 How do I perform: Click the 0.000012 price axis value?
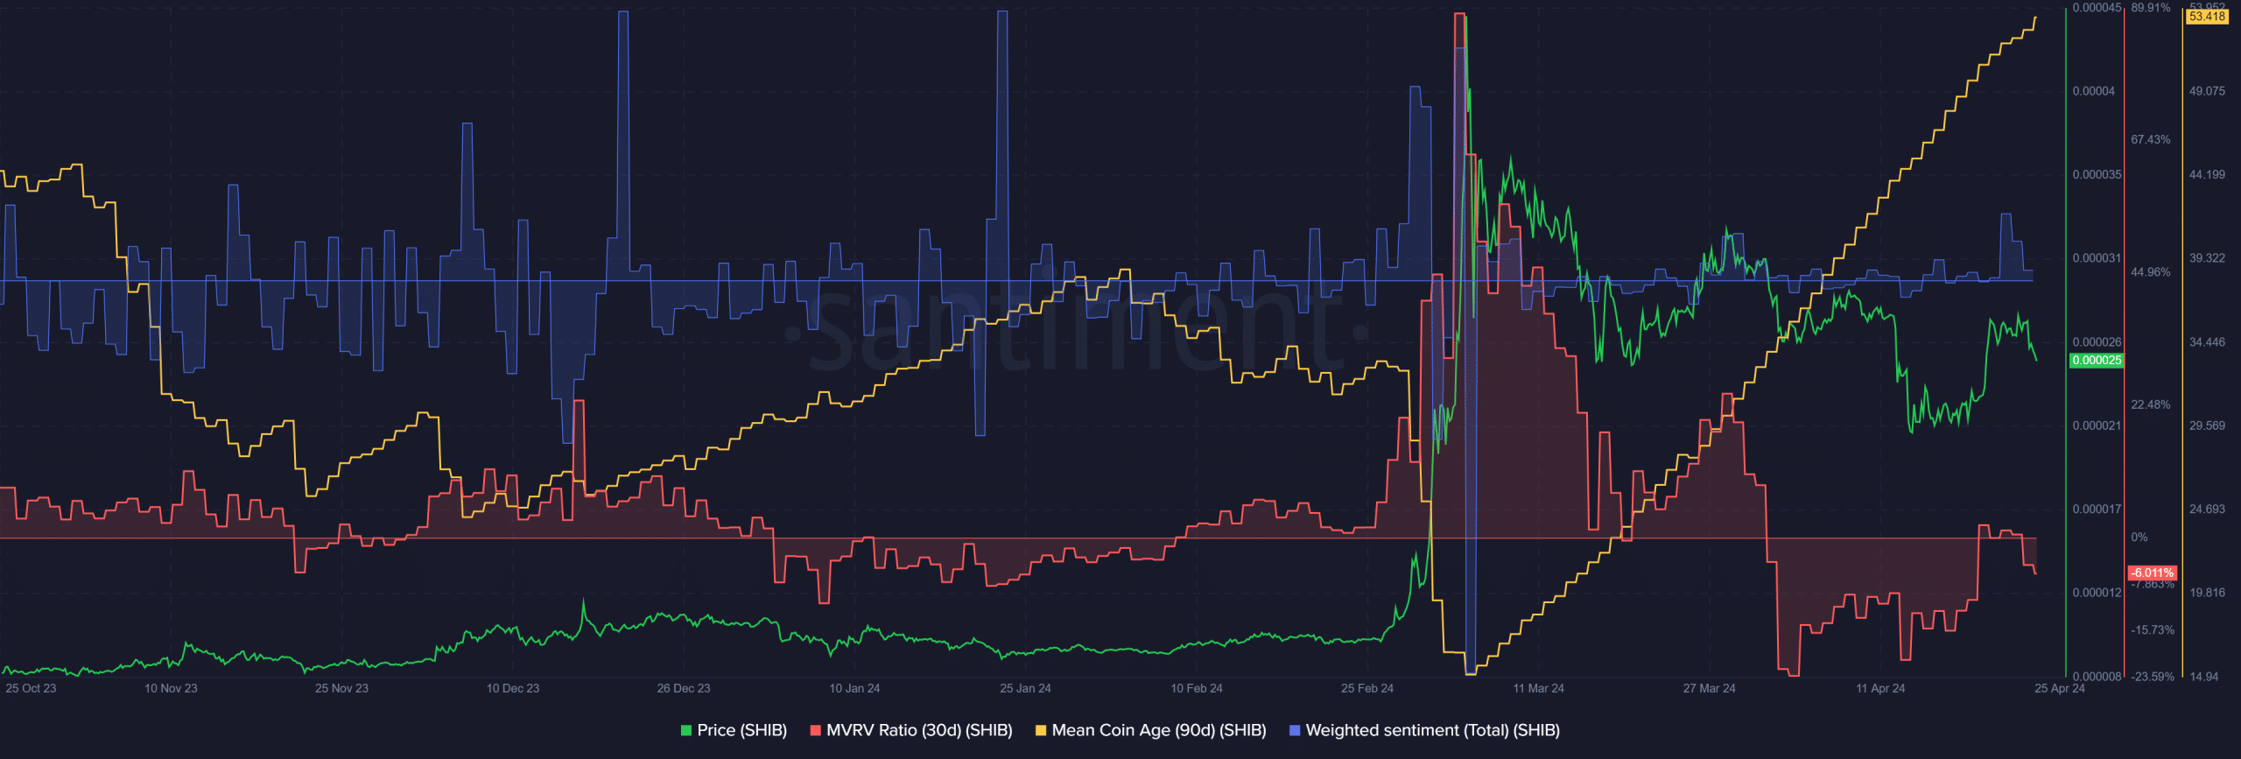click(x=2097, y=593)
